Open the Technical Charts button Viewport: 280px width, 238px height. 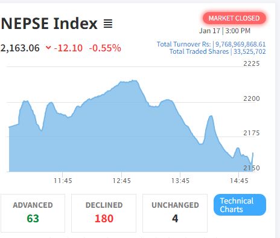(240, 205)
